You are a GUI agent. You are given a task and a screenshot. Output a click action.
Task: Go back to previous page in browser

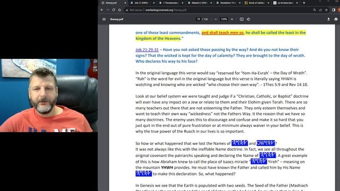coord(102,10)
